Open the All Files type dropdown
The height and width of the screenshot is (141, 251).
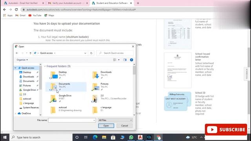(x=115, y=120)
